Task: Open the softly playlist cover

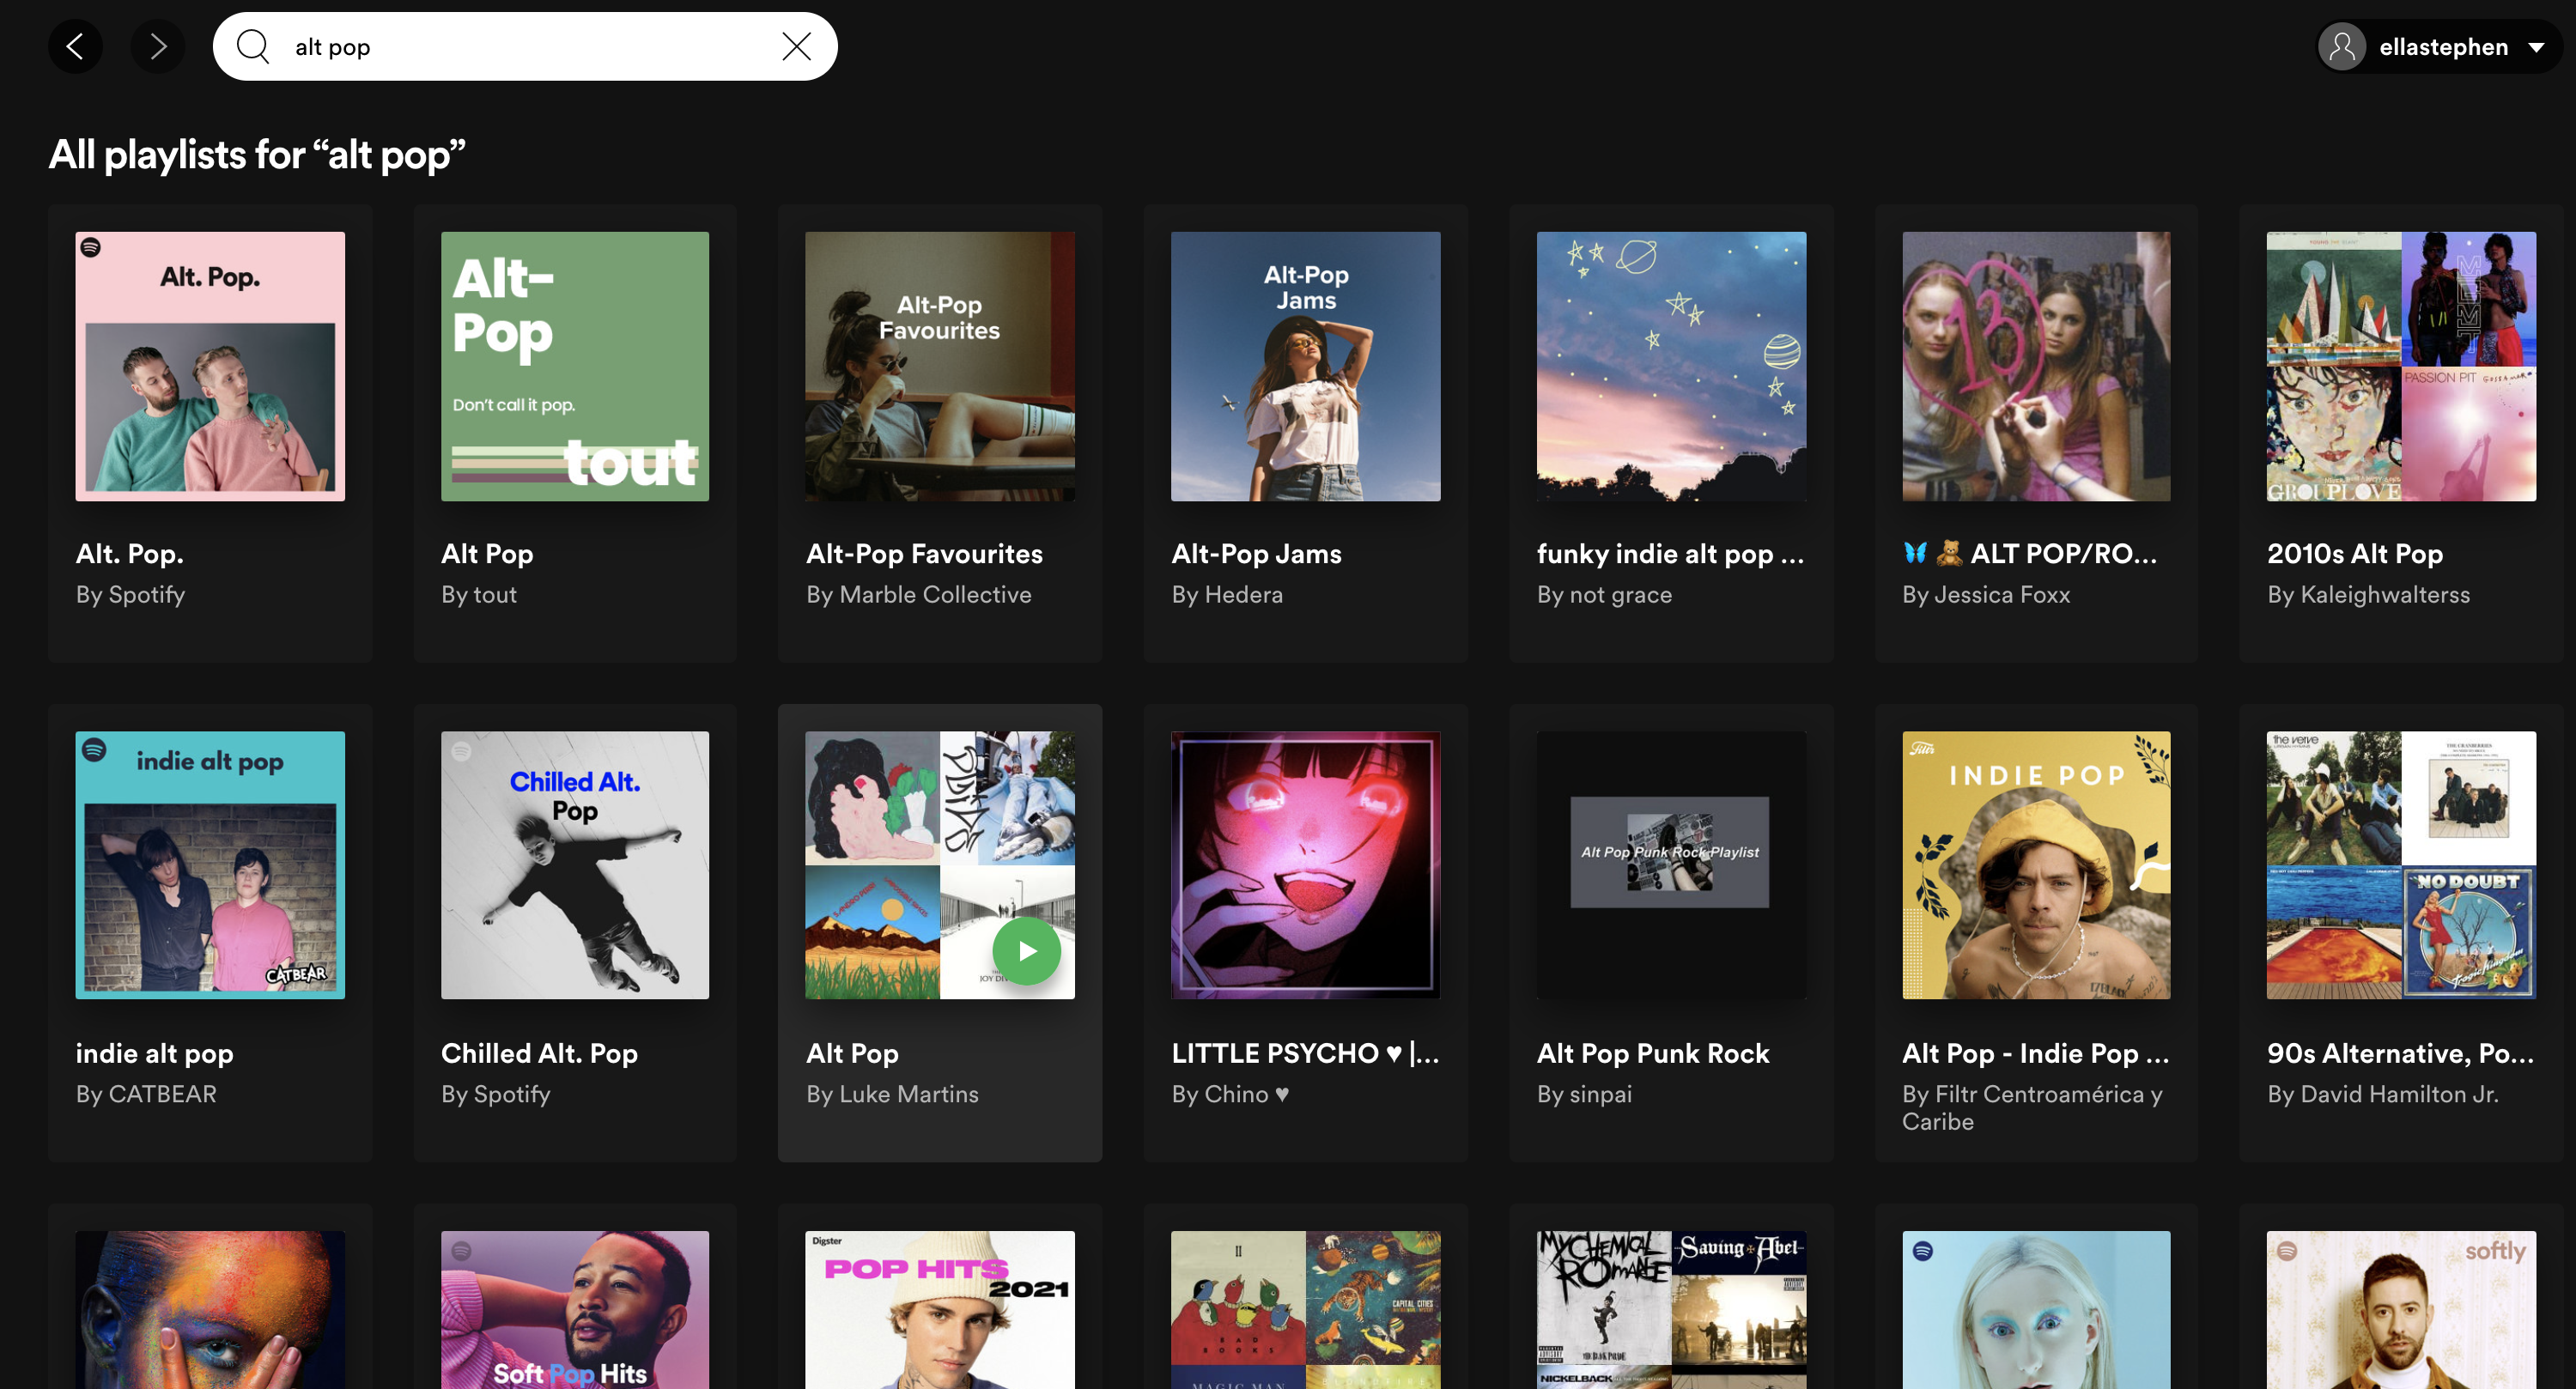Action: click(2401, 1309)
